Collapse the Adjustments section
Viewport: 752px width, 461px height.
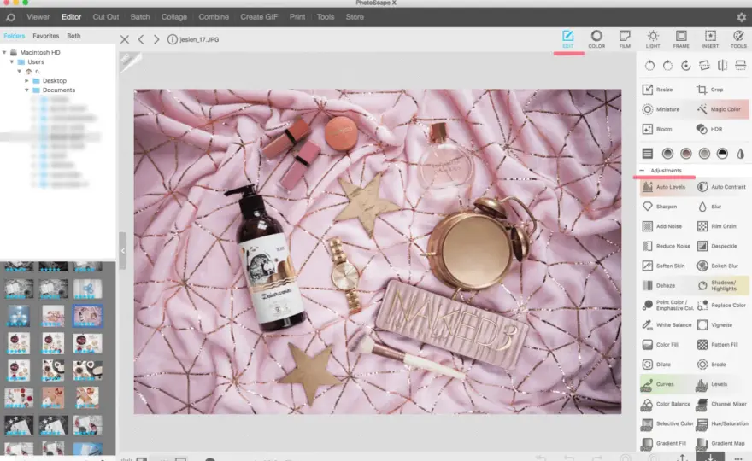pos(642,171)
